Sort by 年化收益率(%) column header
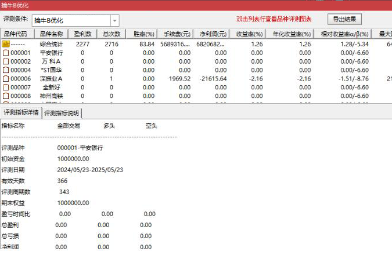392x259 pixels. point(290,34)
